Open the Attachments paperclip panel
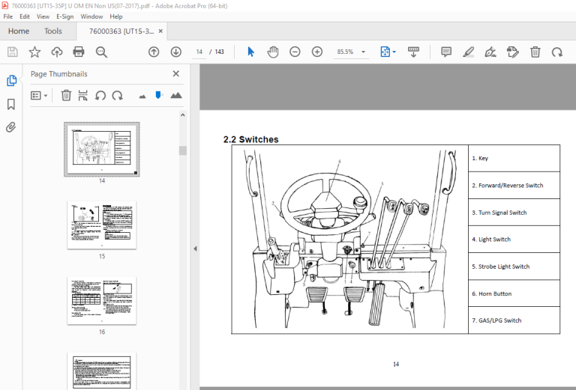 [11, 127]
